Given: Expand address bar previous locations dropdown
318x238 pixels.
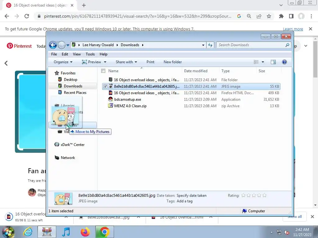Looking at the screenshot, I should pos(203,45).
